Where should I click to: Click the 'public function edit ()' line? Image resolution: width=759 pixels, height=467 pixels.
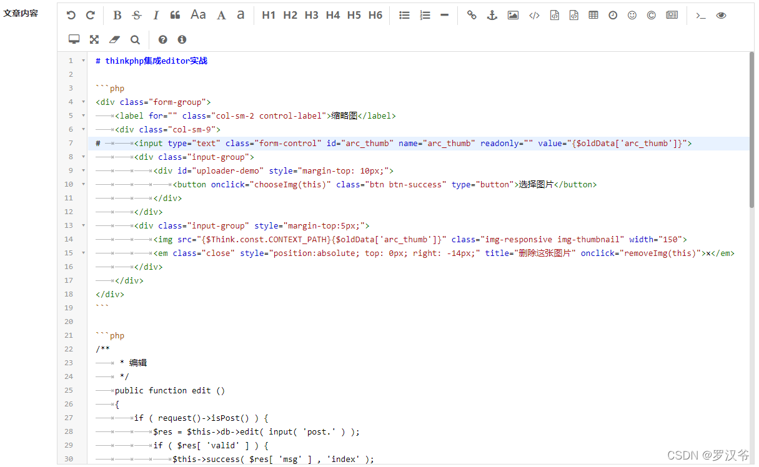pos(170,390)
